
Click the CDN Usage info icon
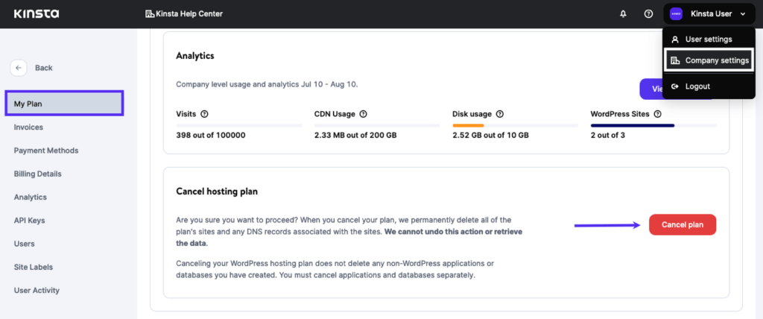click(363, 114)
